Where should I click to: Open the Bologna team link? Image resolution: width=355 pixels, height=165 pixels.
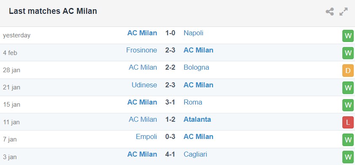[x=196, y=68]
